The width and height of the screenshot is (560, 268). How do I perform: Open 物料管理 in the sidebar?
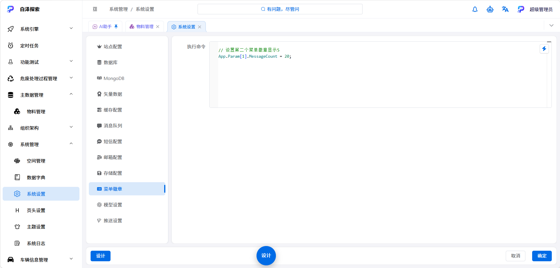coord(41,112)
